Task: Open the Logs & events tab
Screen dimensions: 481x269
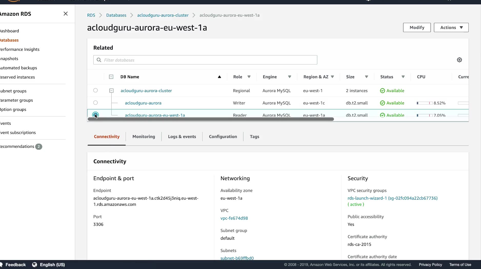Action: (182, 137)
